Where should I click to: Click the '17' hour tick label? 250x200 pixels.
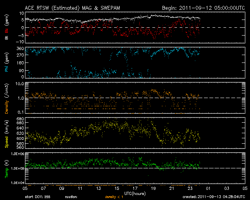click(135, 189)
